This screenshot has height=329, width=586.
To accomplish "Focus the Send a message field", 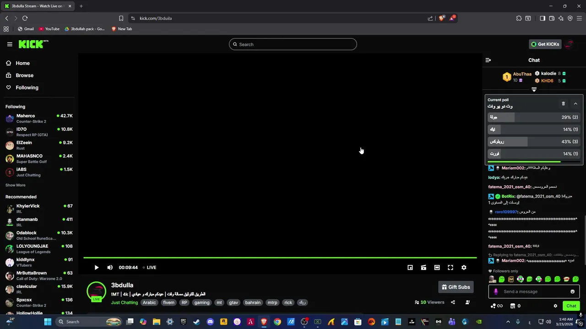I will 534,292.
